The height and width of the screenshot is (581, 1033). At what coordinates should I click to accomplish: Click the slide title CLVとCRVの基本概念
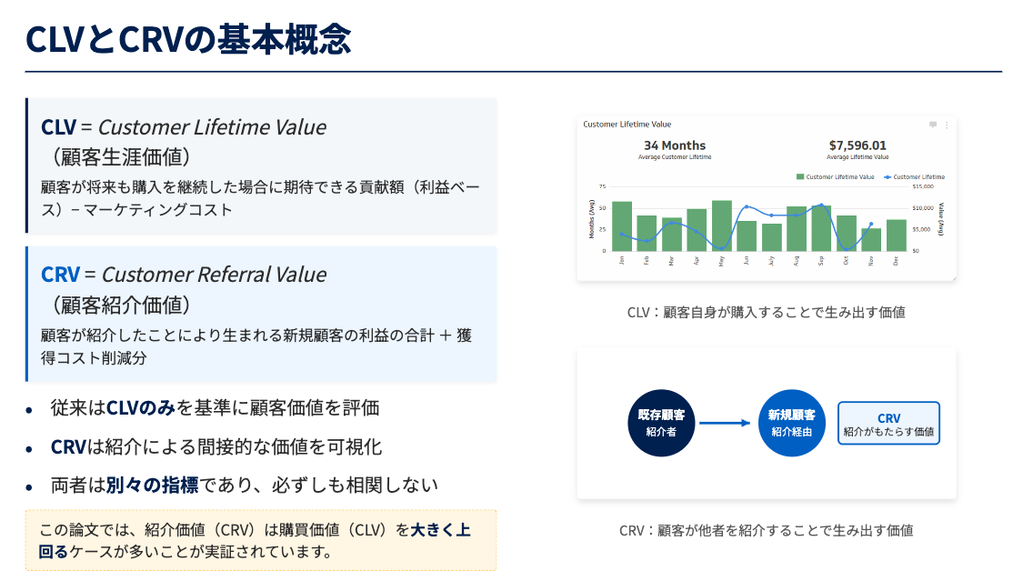[188, 39]
